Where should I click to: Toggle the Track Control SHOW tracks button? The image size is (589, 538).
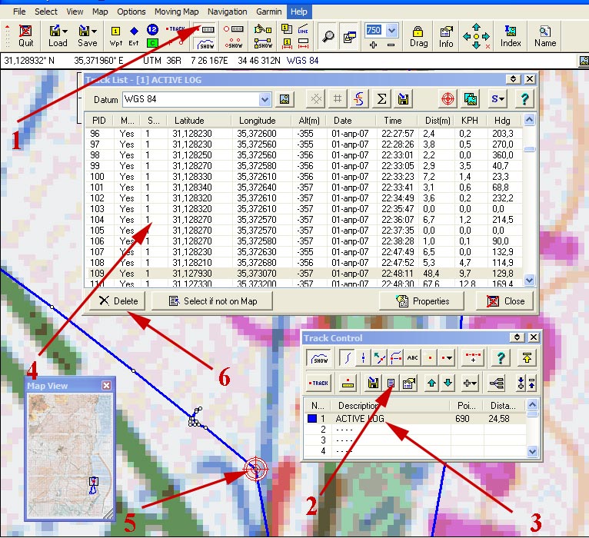click(x=319, y=358)
